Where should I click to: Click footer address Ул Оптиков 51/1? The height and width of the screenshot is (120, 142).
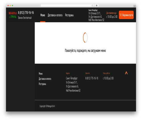pyautogui.click(x=72, y=82)
